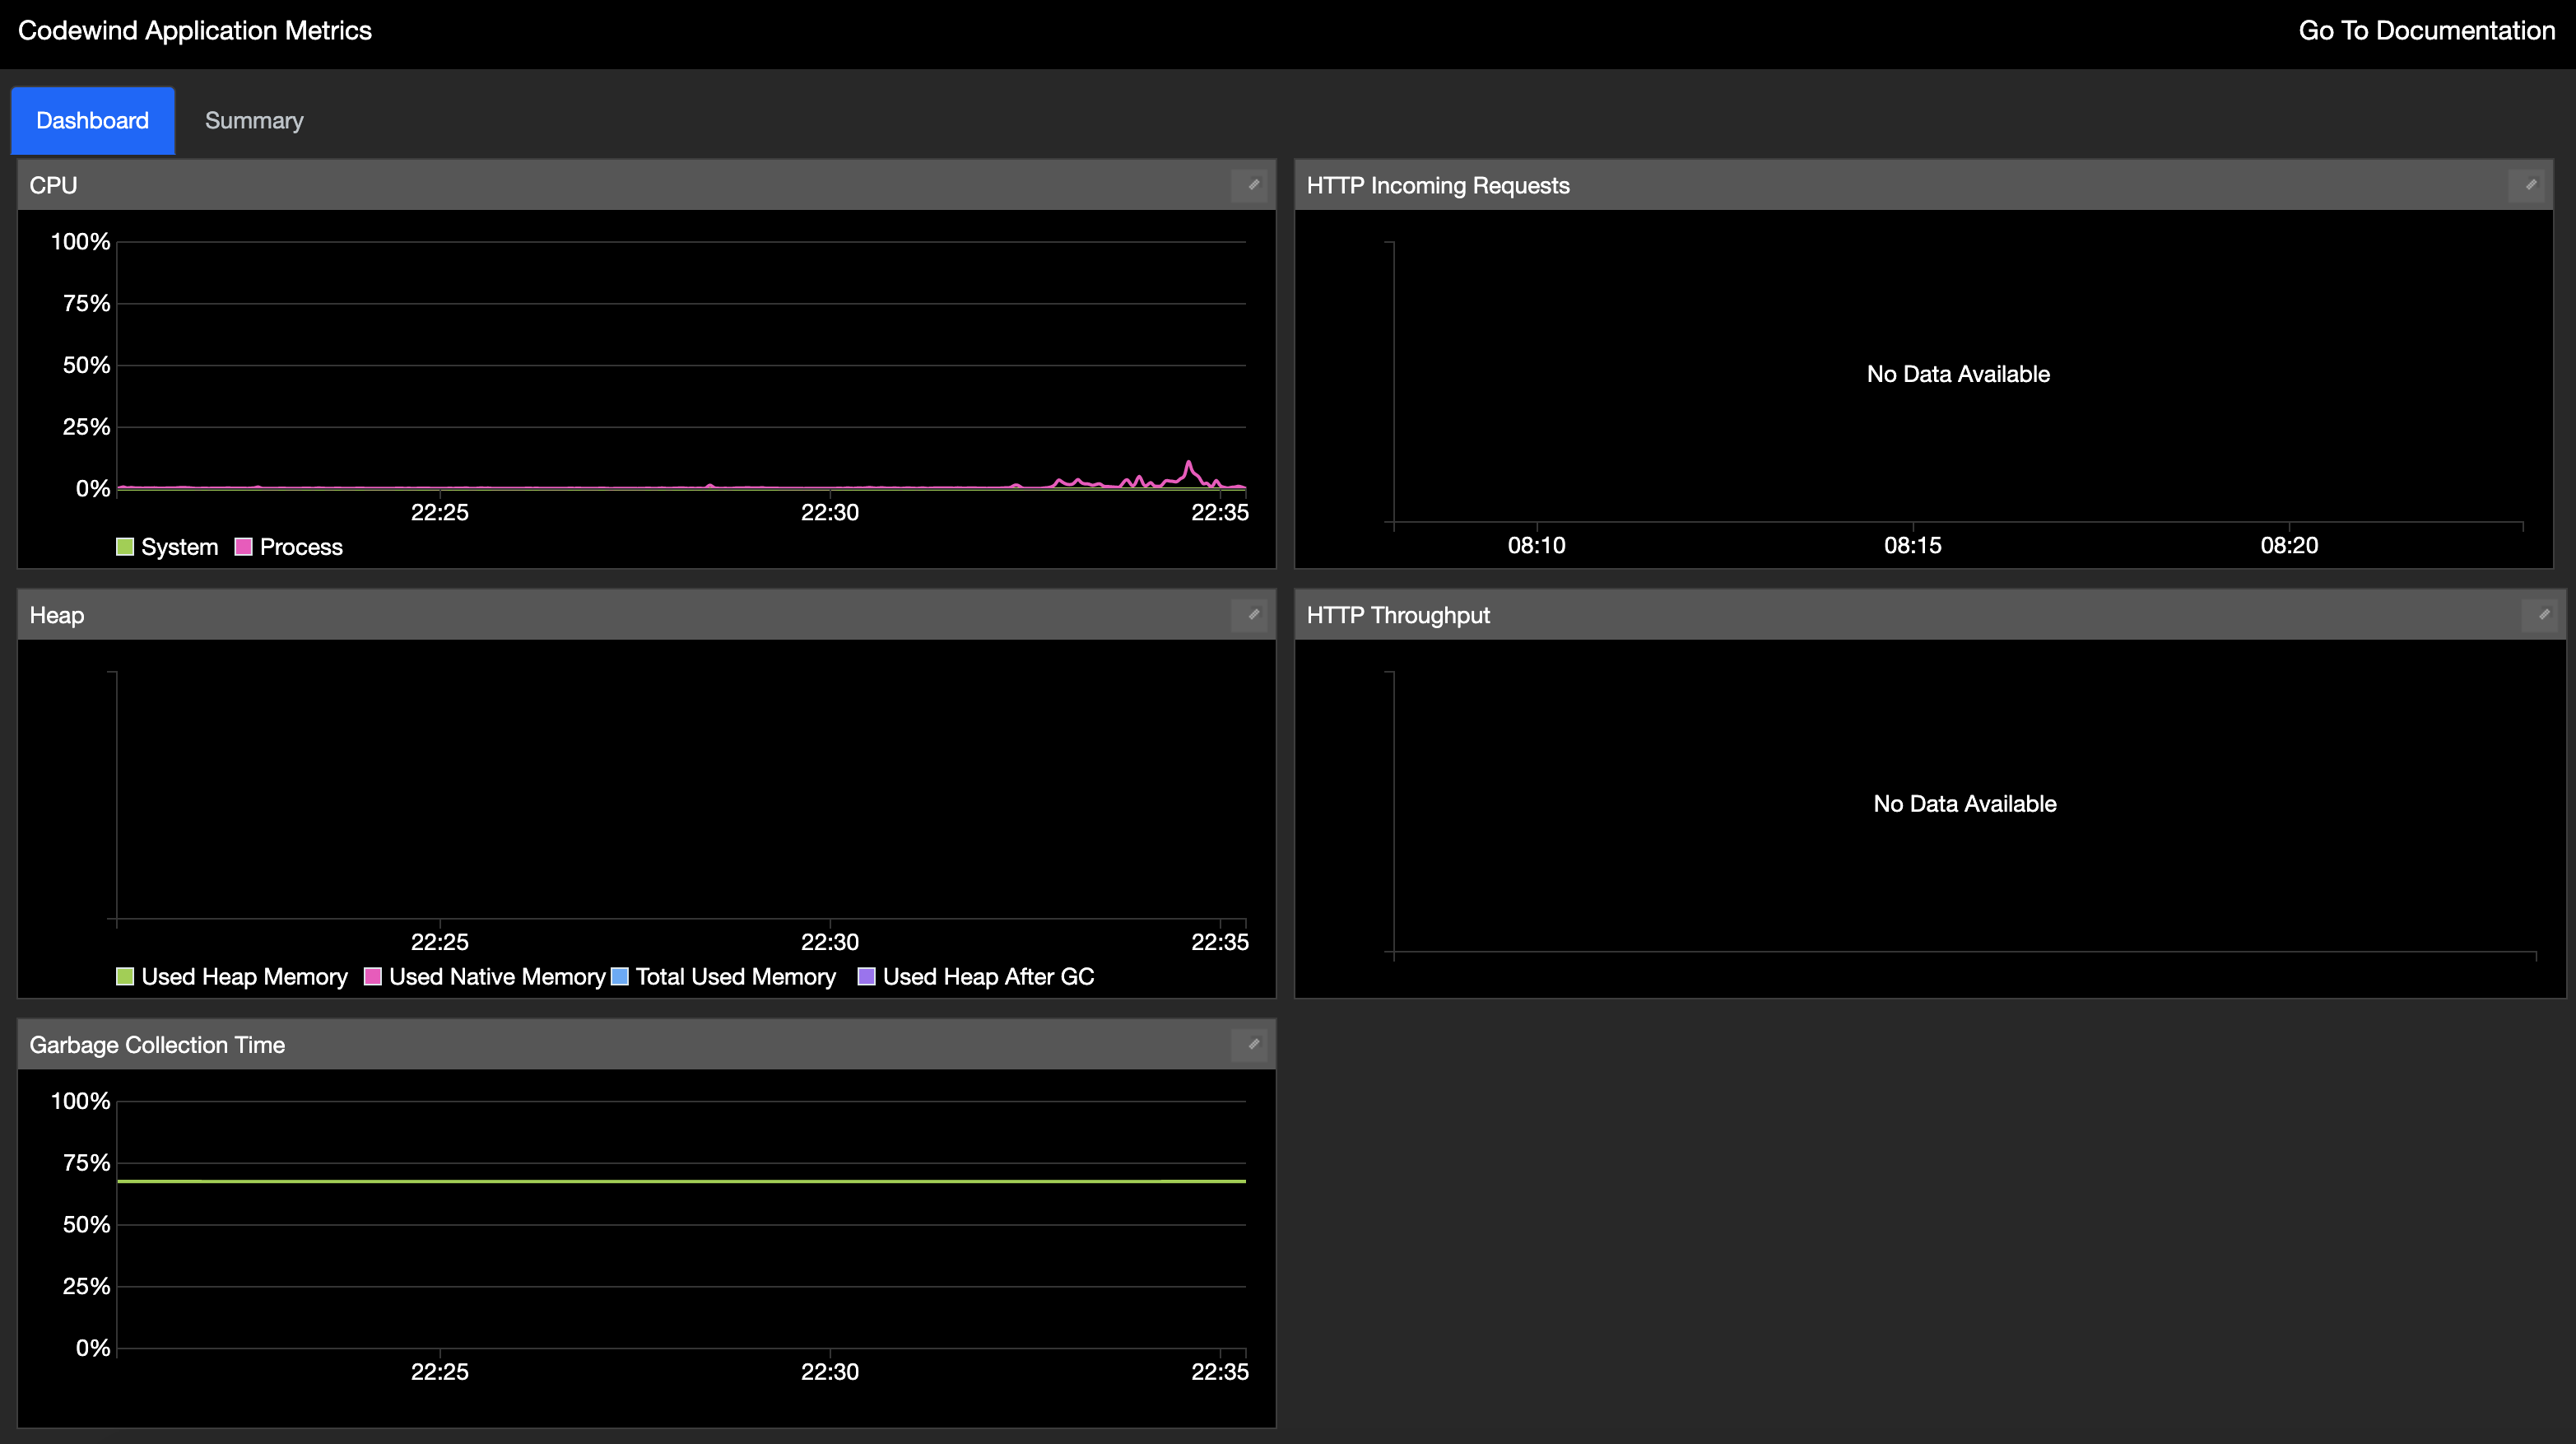Maximize the Heap chart panel
The height and width of the screenshot is (1444, 2576).
click(1252, 615)
